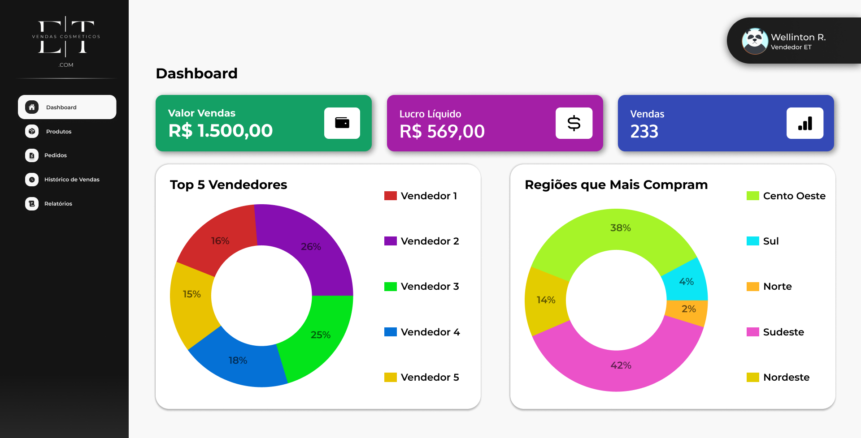Click the Histórico de Vendas clock icon
The height and width of the screenshot is (438, 861).
coord(32,180)
